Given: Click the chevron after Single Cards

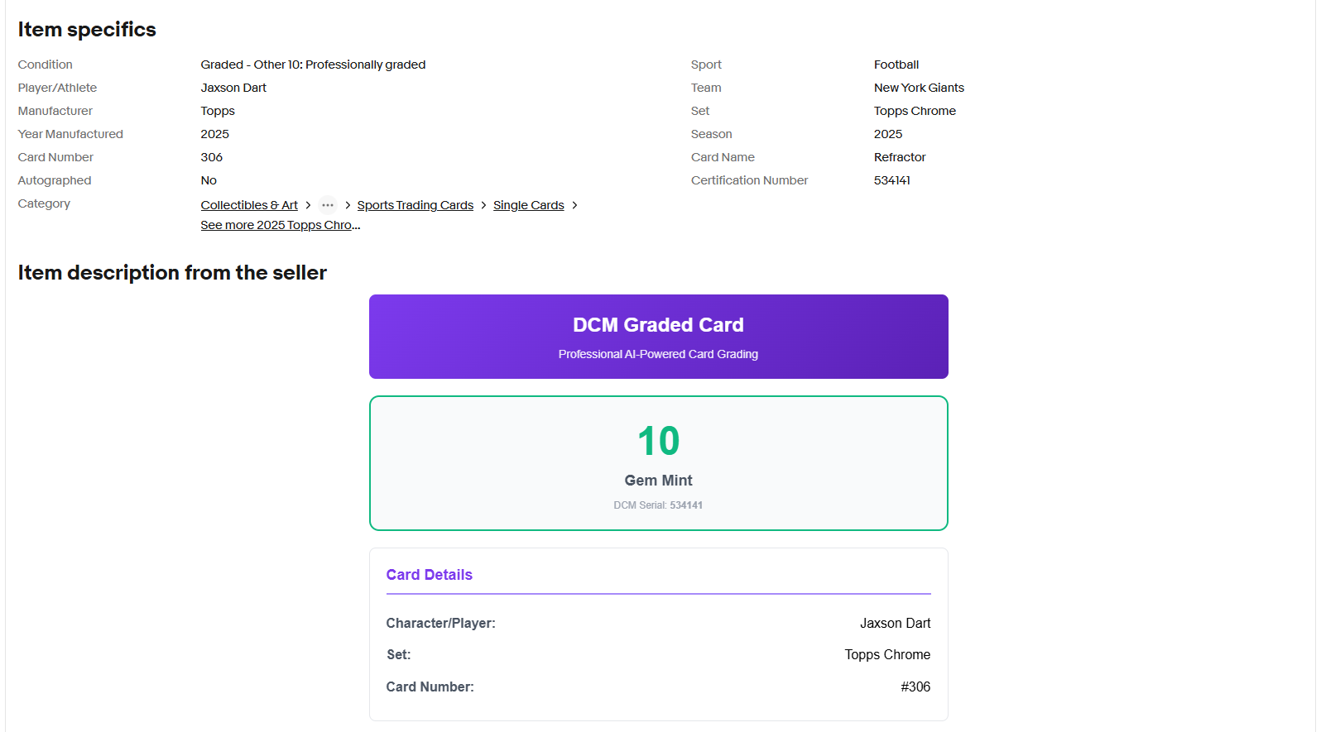Looking at the screenshot, I should click(574, 205).
